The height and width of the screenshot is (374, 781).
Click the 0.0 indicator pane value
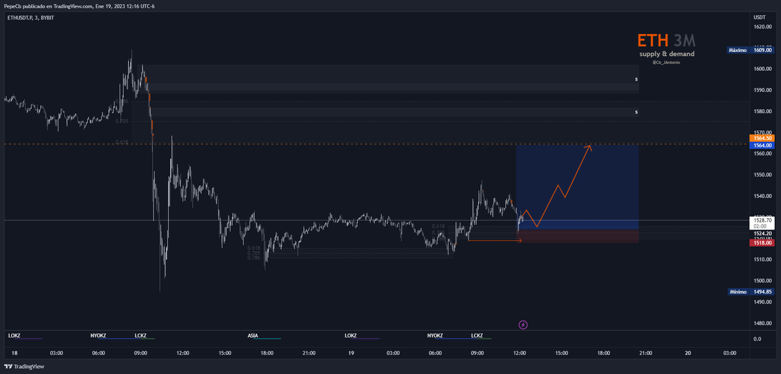tap(756, 339)
